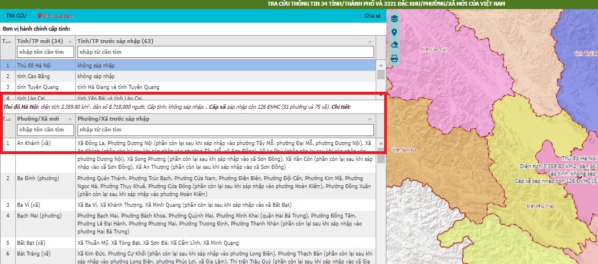This screenshot has height=264, width=598.
Task: Click the Vị trí của bạn link
Action: pos(55,16)
